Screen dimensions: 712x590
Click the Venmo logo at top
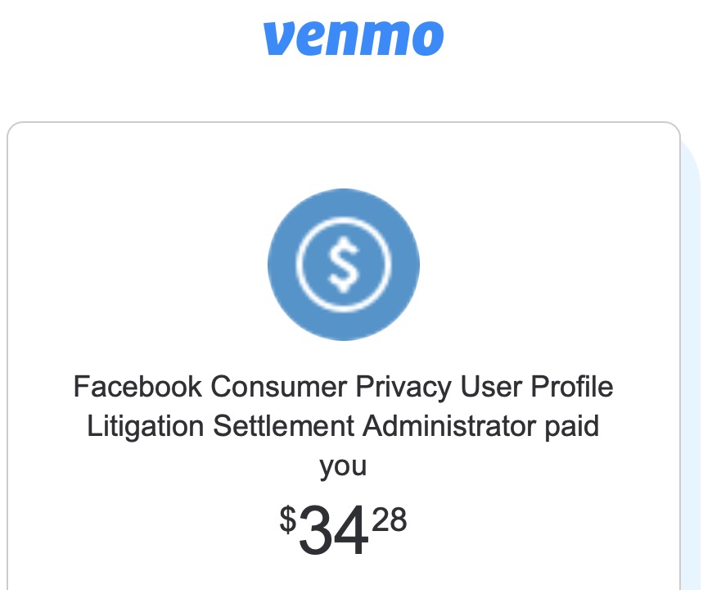point(354,37)
